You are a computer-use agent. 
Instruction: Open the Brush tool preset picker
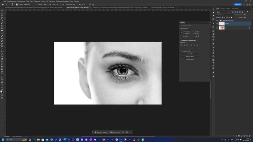pos(7,4)
